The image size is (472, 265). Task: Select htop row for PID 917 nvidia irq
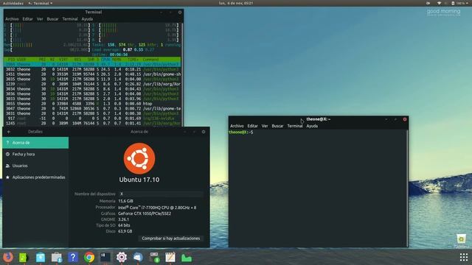(x=92, y=119)
